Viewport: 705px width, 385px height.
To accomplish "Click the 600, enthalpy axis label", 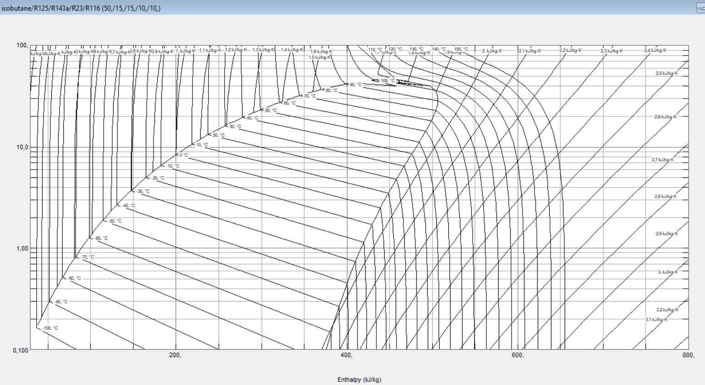I will (x=518, y=355).
